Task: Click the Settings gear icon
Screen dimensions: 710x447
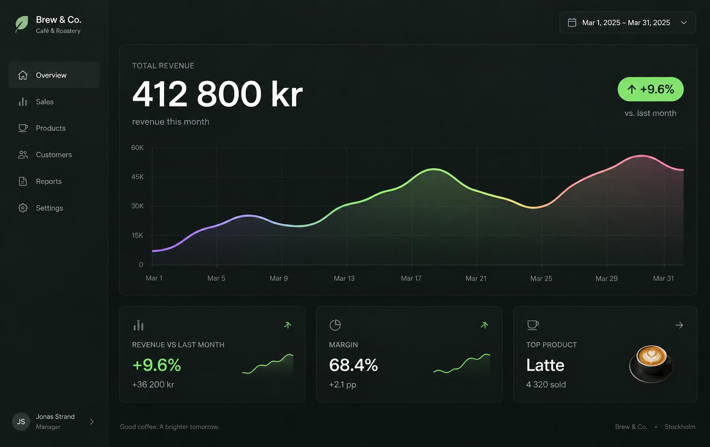Action: coord(23,208)
